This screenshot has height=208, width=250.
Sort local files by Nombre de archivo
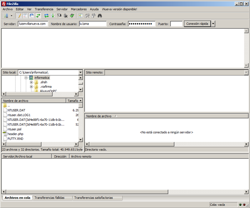coord(34,100)
